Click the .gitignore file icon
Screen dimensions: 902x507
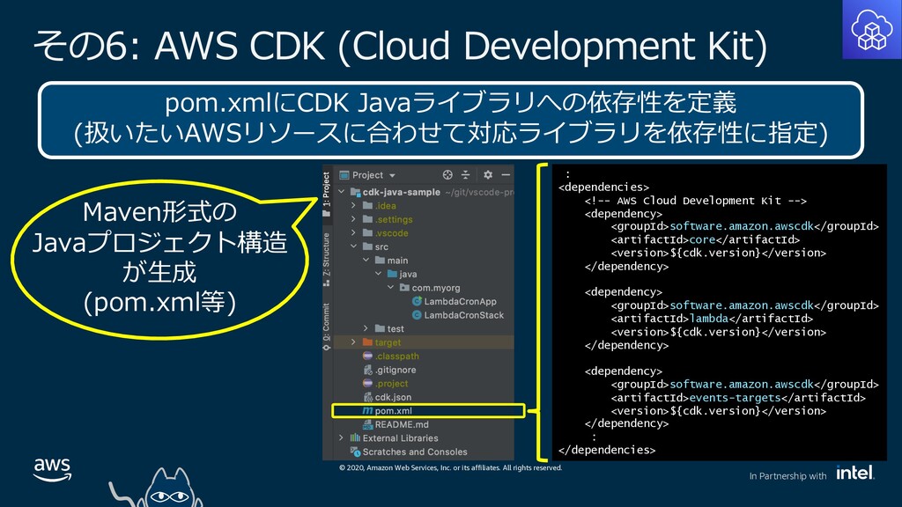368,370
